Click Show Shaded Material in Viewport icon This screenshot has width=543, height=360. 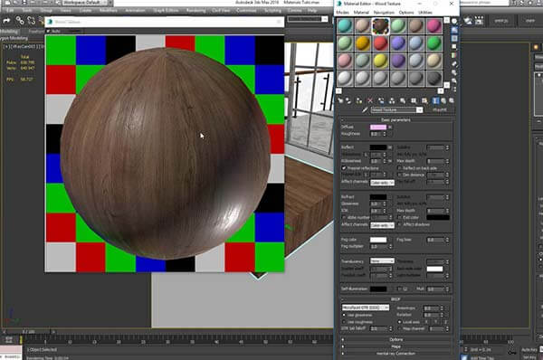pos(424,100)
